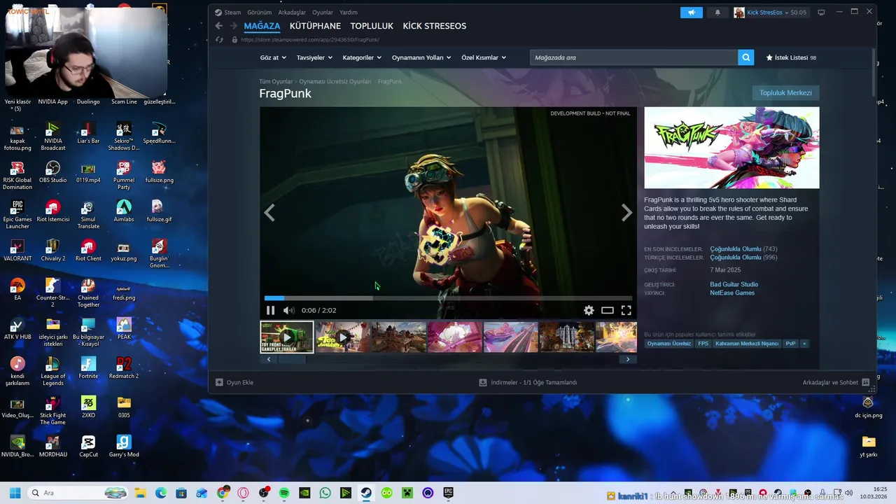Open NetEase Games publisher link
Screen dimensions: 896x504
pos(732,293)
